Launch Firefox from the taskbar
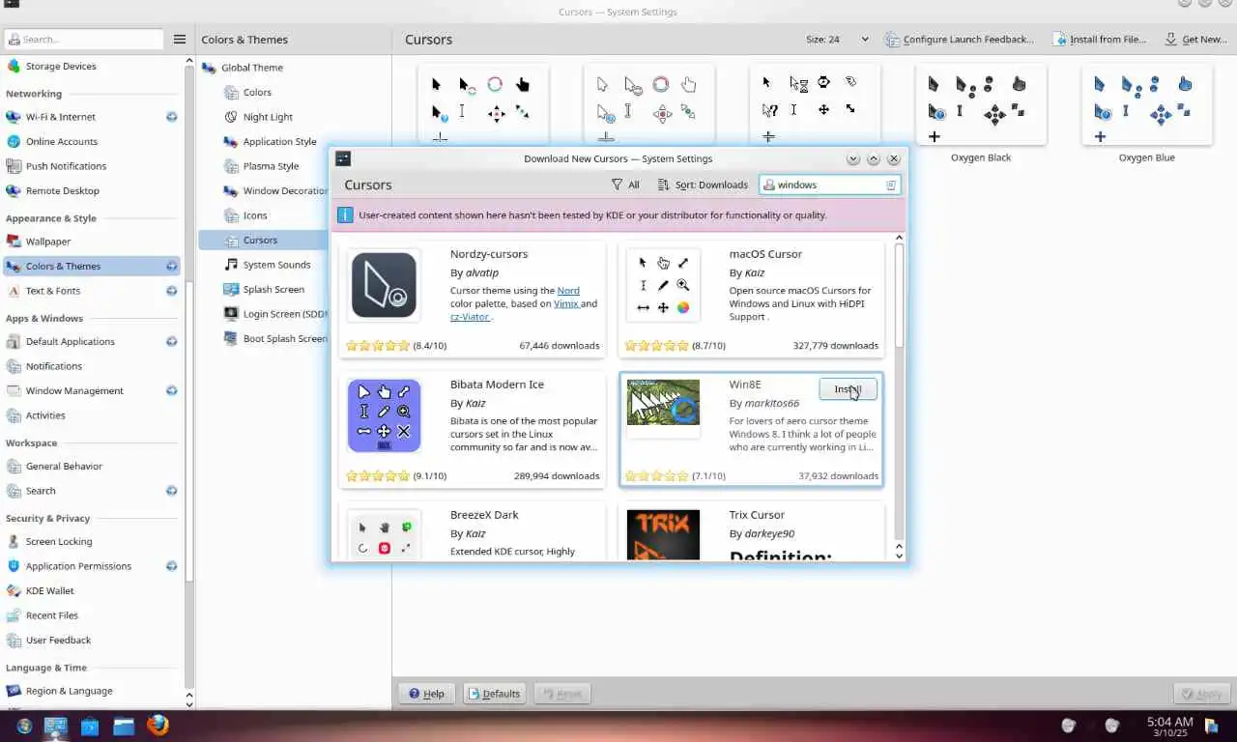 pos(158,725)
